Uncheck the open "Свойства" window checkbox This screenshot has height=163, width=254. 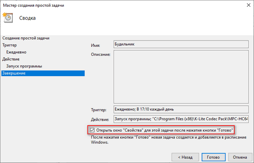(x=93, y=130)
